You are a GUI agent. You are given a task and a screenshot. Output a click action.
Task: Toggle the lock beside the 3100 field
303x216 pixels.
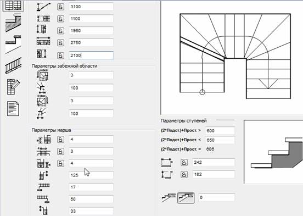coord(60,7)
